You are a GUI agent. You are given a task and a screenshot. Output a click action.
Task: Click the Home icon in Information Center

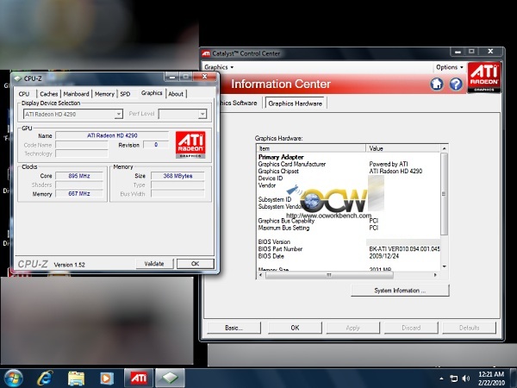[x=437, y=84]
